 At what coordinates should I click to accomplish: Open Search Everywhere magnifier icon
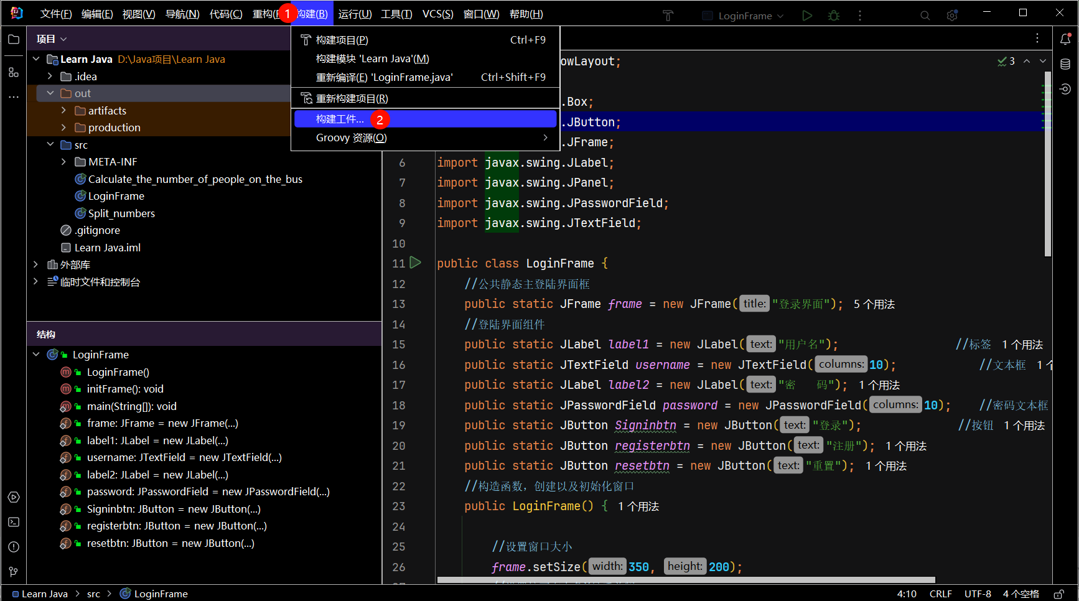[x=925, y=16]
